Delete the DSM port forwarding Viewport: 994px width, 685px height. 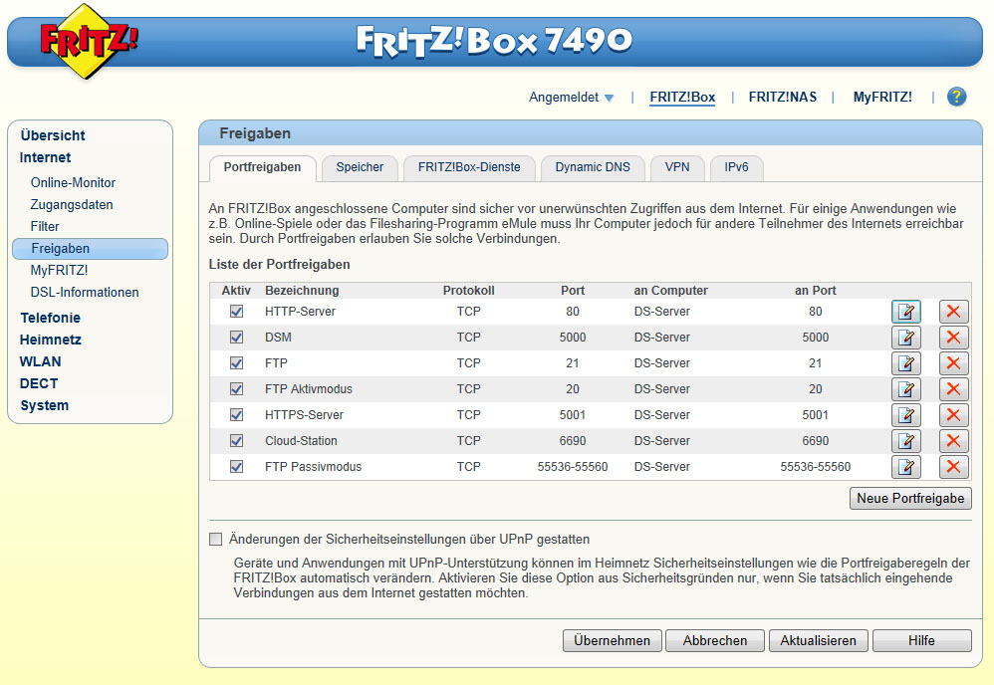pyautogui.click(x=953, y=338)
